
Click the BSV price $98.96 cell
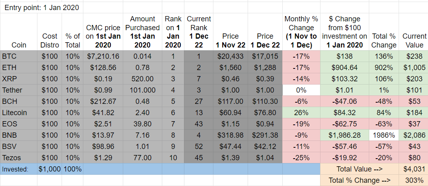pos(103,147)
